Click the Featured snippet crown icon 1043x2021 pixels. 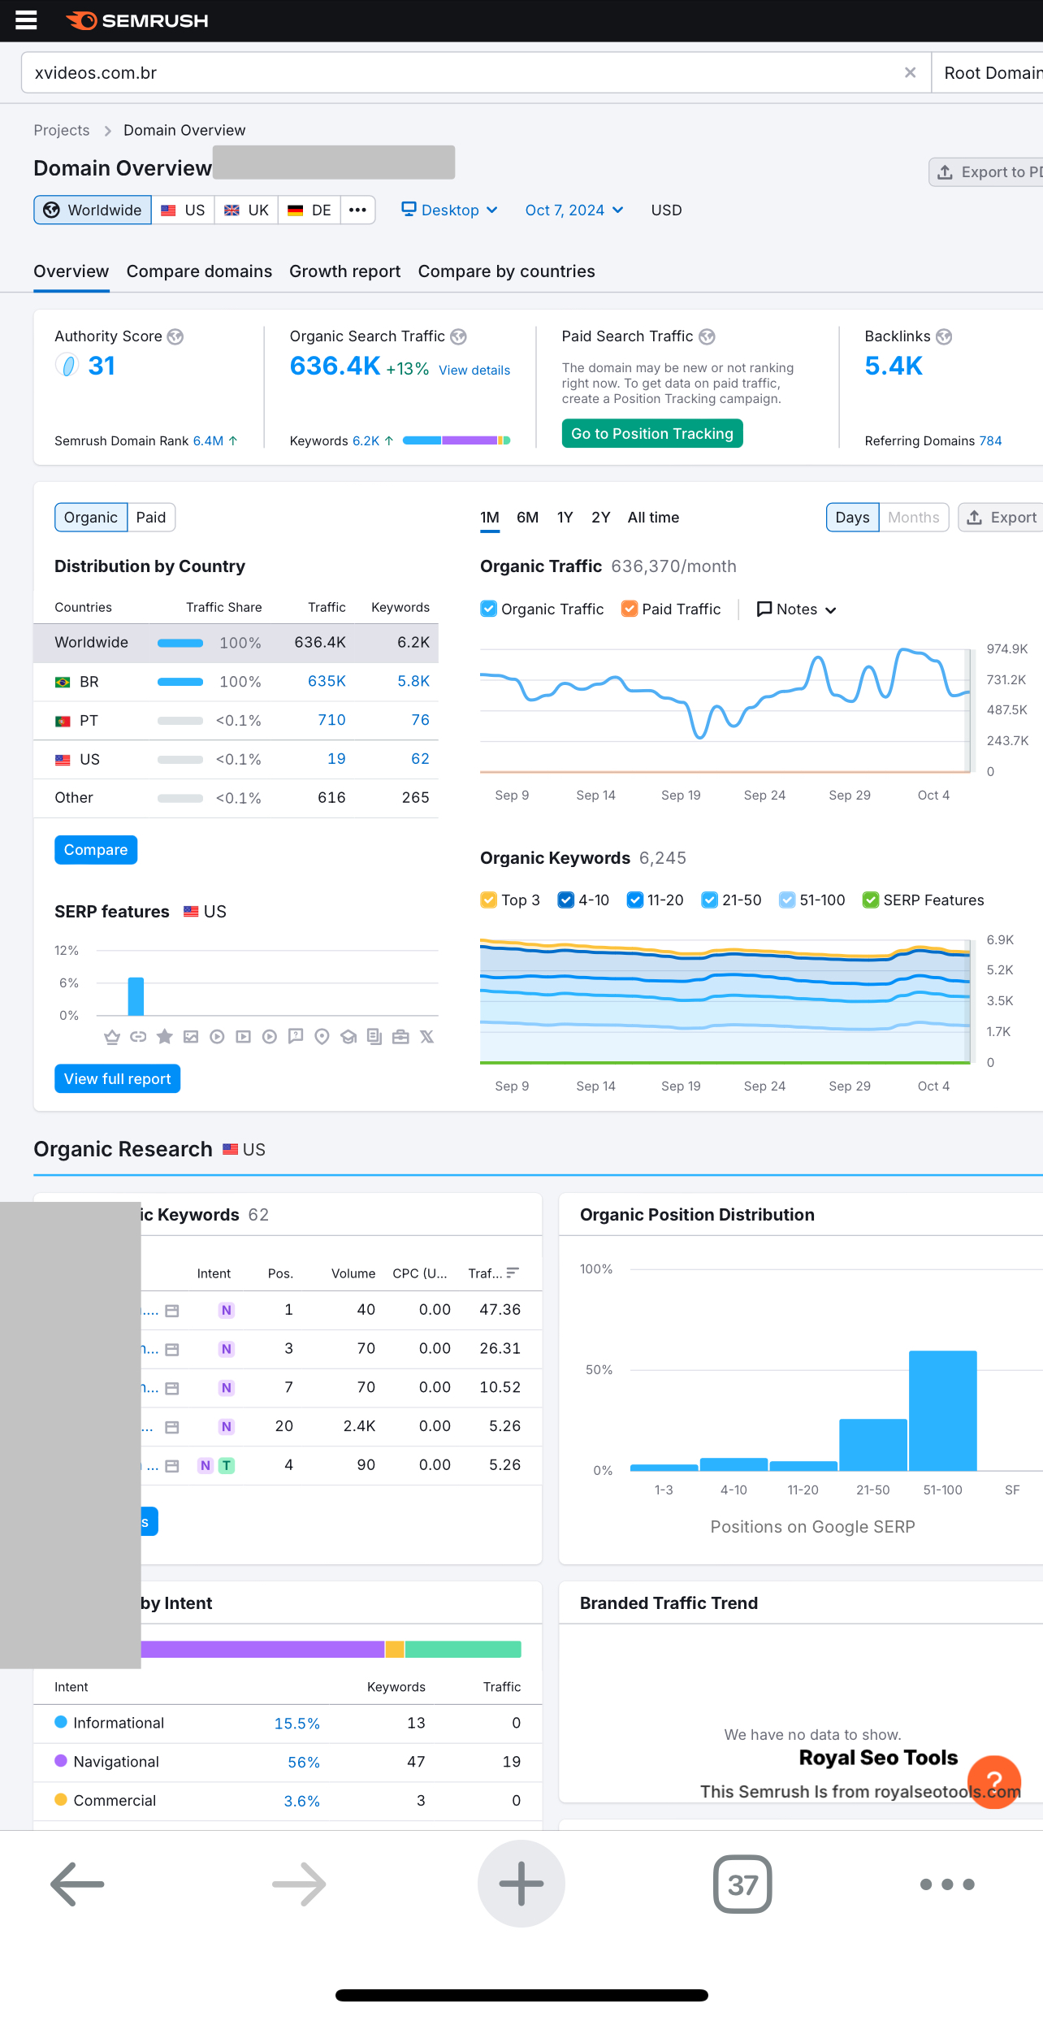112,1037
